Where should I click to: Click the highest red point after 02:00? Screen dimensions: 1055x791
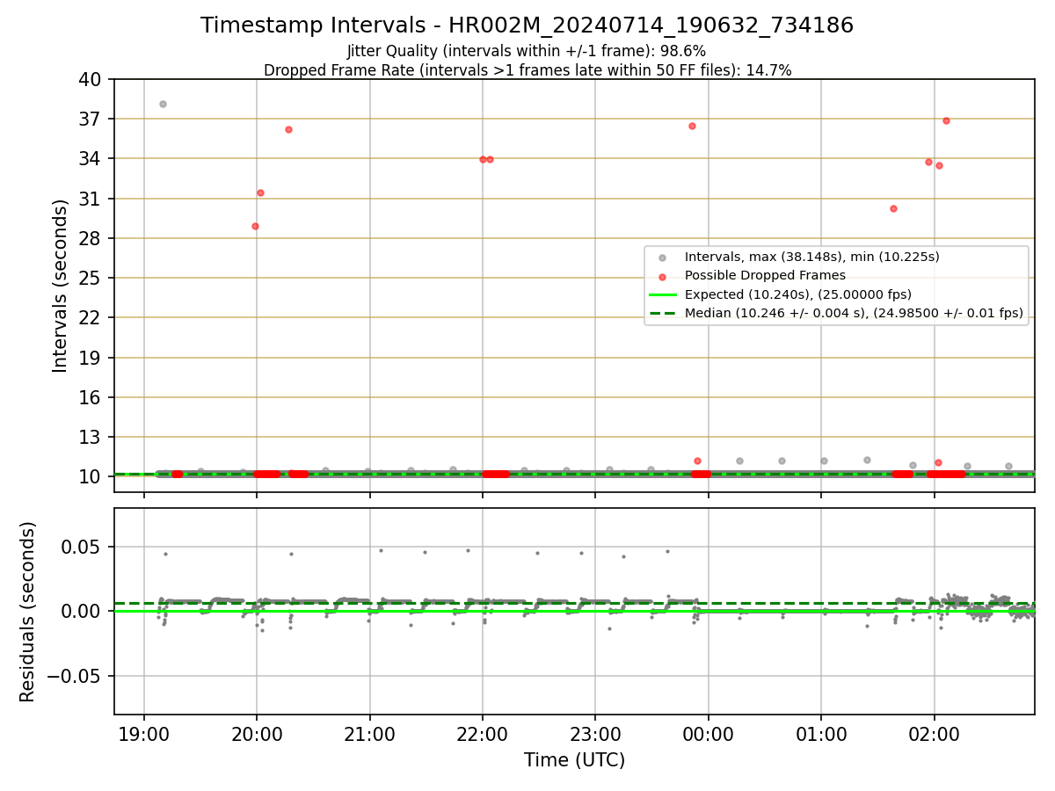[946, 120]
